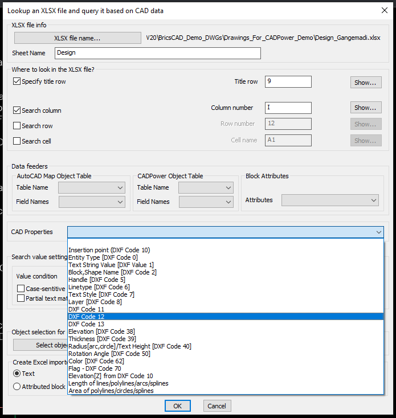Click the Title row Show button

[x=365, y=82]
